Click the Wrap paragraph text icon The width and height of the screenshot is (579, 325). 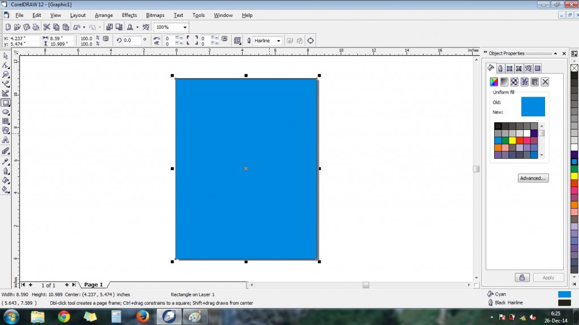click(x=237, y=41)
